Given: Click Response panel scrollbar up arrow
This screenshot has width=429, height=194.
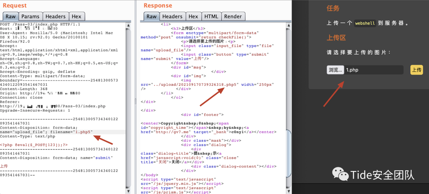Looking at the screenshot, I should point(289,25).
